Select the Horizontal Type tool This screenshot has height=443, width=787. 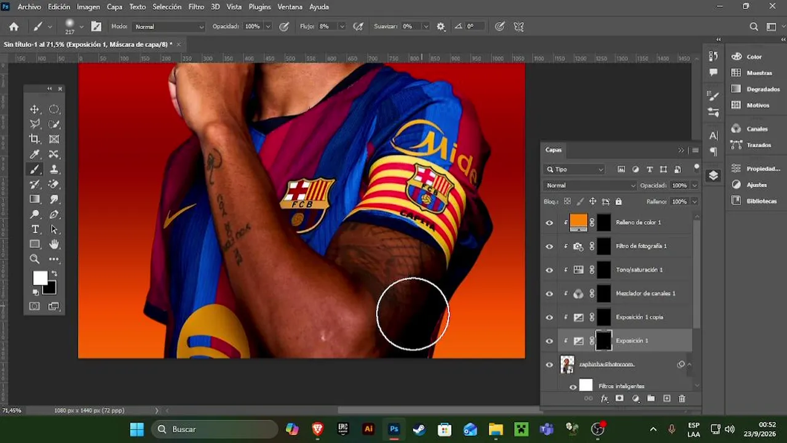[x=35, y=229]
